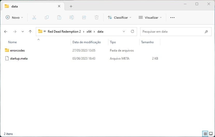Close the data tab
This screenshot has height=137, width=215.
coord(59,6)
